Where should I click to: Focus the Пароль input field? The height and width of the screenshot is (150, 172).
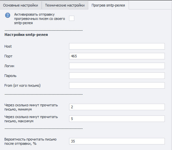[117, 76]
